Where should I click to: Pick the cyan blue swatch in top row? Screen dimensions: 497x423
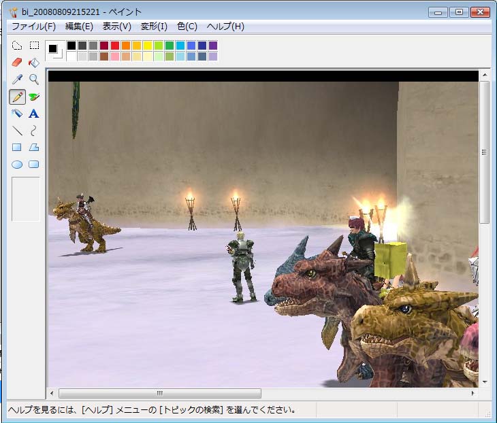coord(180,46)
